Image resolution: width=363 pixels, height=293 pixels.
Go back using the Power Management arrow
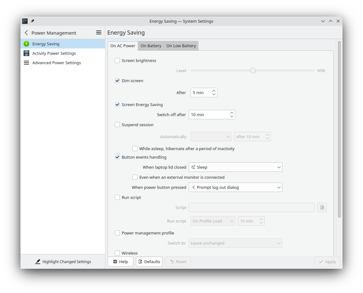(x=26, y=33)
